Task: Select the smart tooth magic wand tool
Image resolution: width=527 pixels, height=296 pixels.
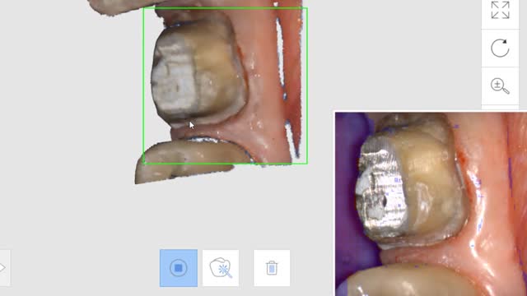Action: 221,268
